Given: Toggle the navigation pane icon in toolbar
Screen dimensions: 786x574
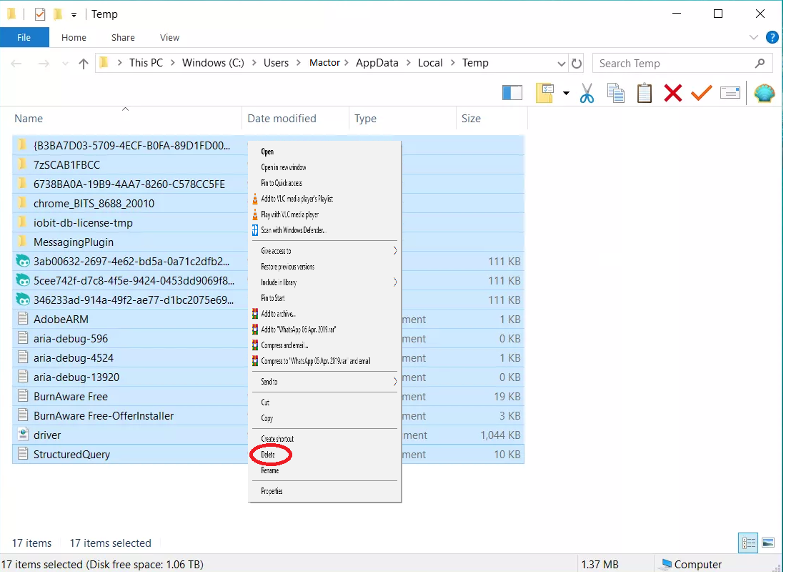Looking at the screenshot, I should coord(512,93).
